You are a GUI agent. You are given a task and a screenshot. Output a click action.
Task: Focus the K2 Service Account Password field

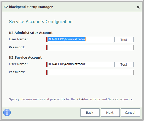[x=90, y=72]
